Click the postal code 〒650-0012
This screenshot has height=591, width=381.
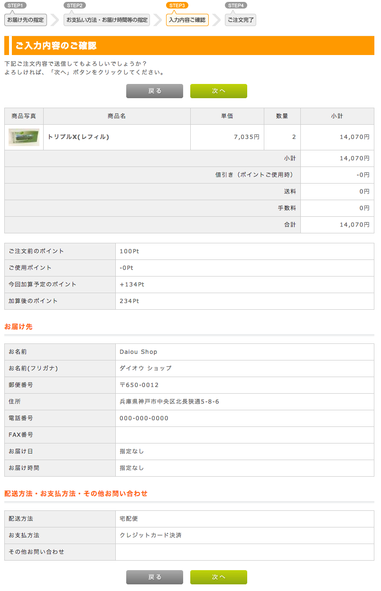pyautogui.click(x=139, y=385)
